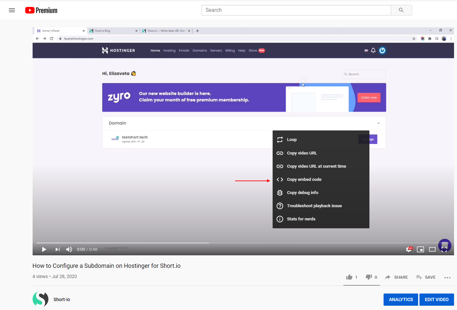Click Hosting in Hostinger navigation
Screen dimensions: 457x310
click(170, 50)
